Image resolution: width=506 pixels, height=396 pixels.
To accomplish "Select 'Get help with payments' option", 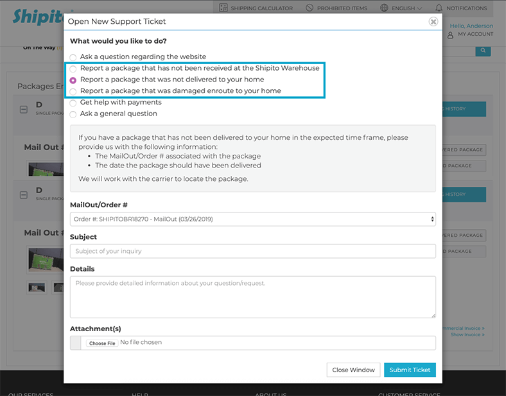I will click(x=73, y=103).
